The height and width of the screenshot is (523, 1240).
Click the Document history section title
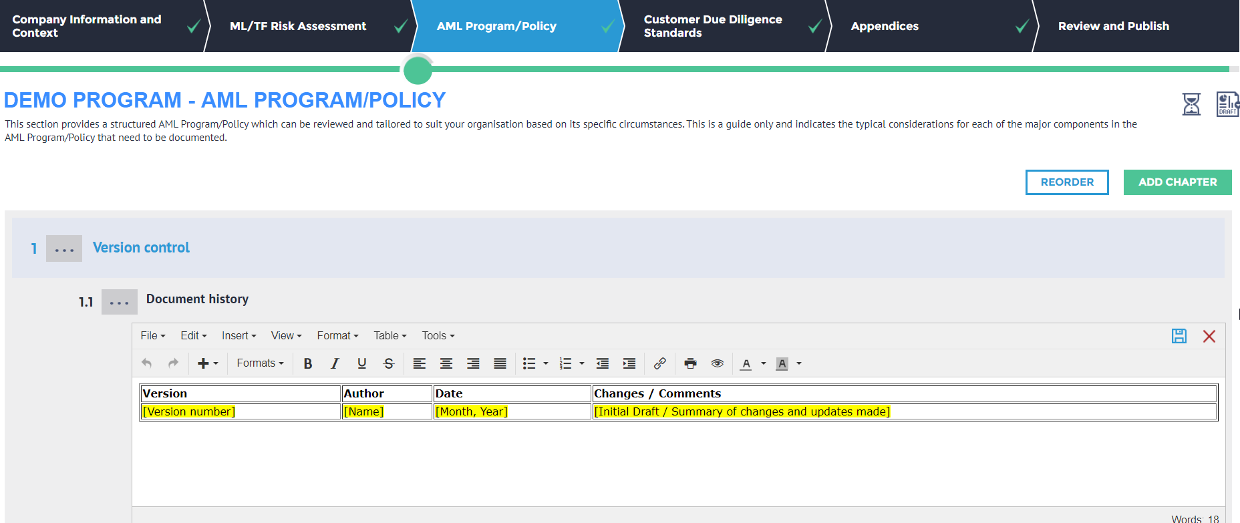(197, 299)
